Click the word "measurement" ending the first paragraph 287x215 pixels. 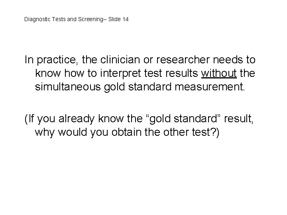click(x=210, y=87)
